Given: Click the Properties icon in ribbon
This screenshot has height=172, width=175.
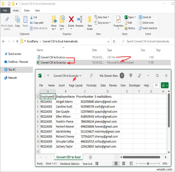Looking at the screenshot, I should coord(118,19).
